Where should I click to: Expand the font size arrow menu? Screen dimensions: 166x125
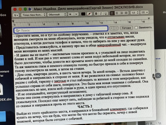(x=76, y=14)
